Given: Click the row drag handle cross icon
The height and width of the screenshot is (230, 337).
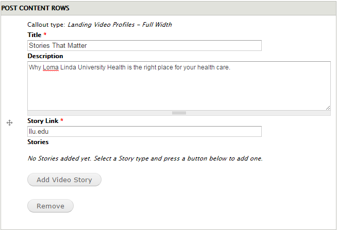Looking at the screenshot, I should (x=9, y=123).
